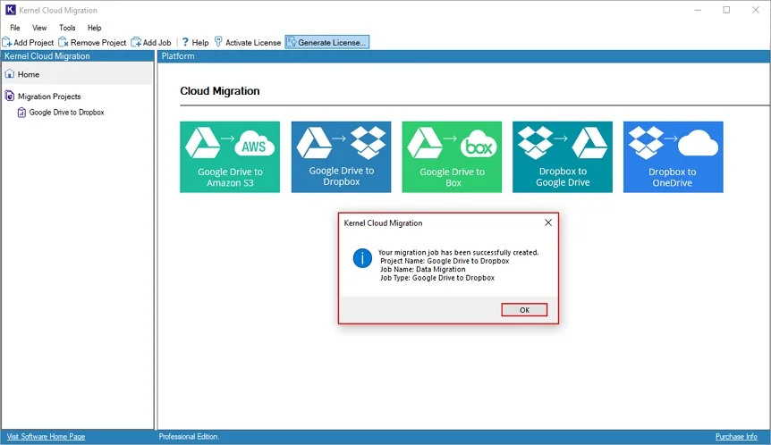
Task: Select Home in the sidebar
Action: click(77, 74)
